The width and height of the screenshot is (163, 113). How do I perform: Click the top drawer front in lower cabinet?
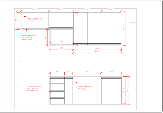pos(57,81)
